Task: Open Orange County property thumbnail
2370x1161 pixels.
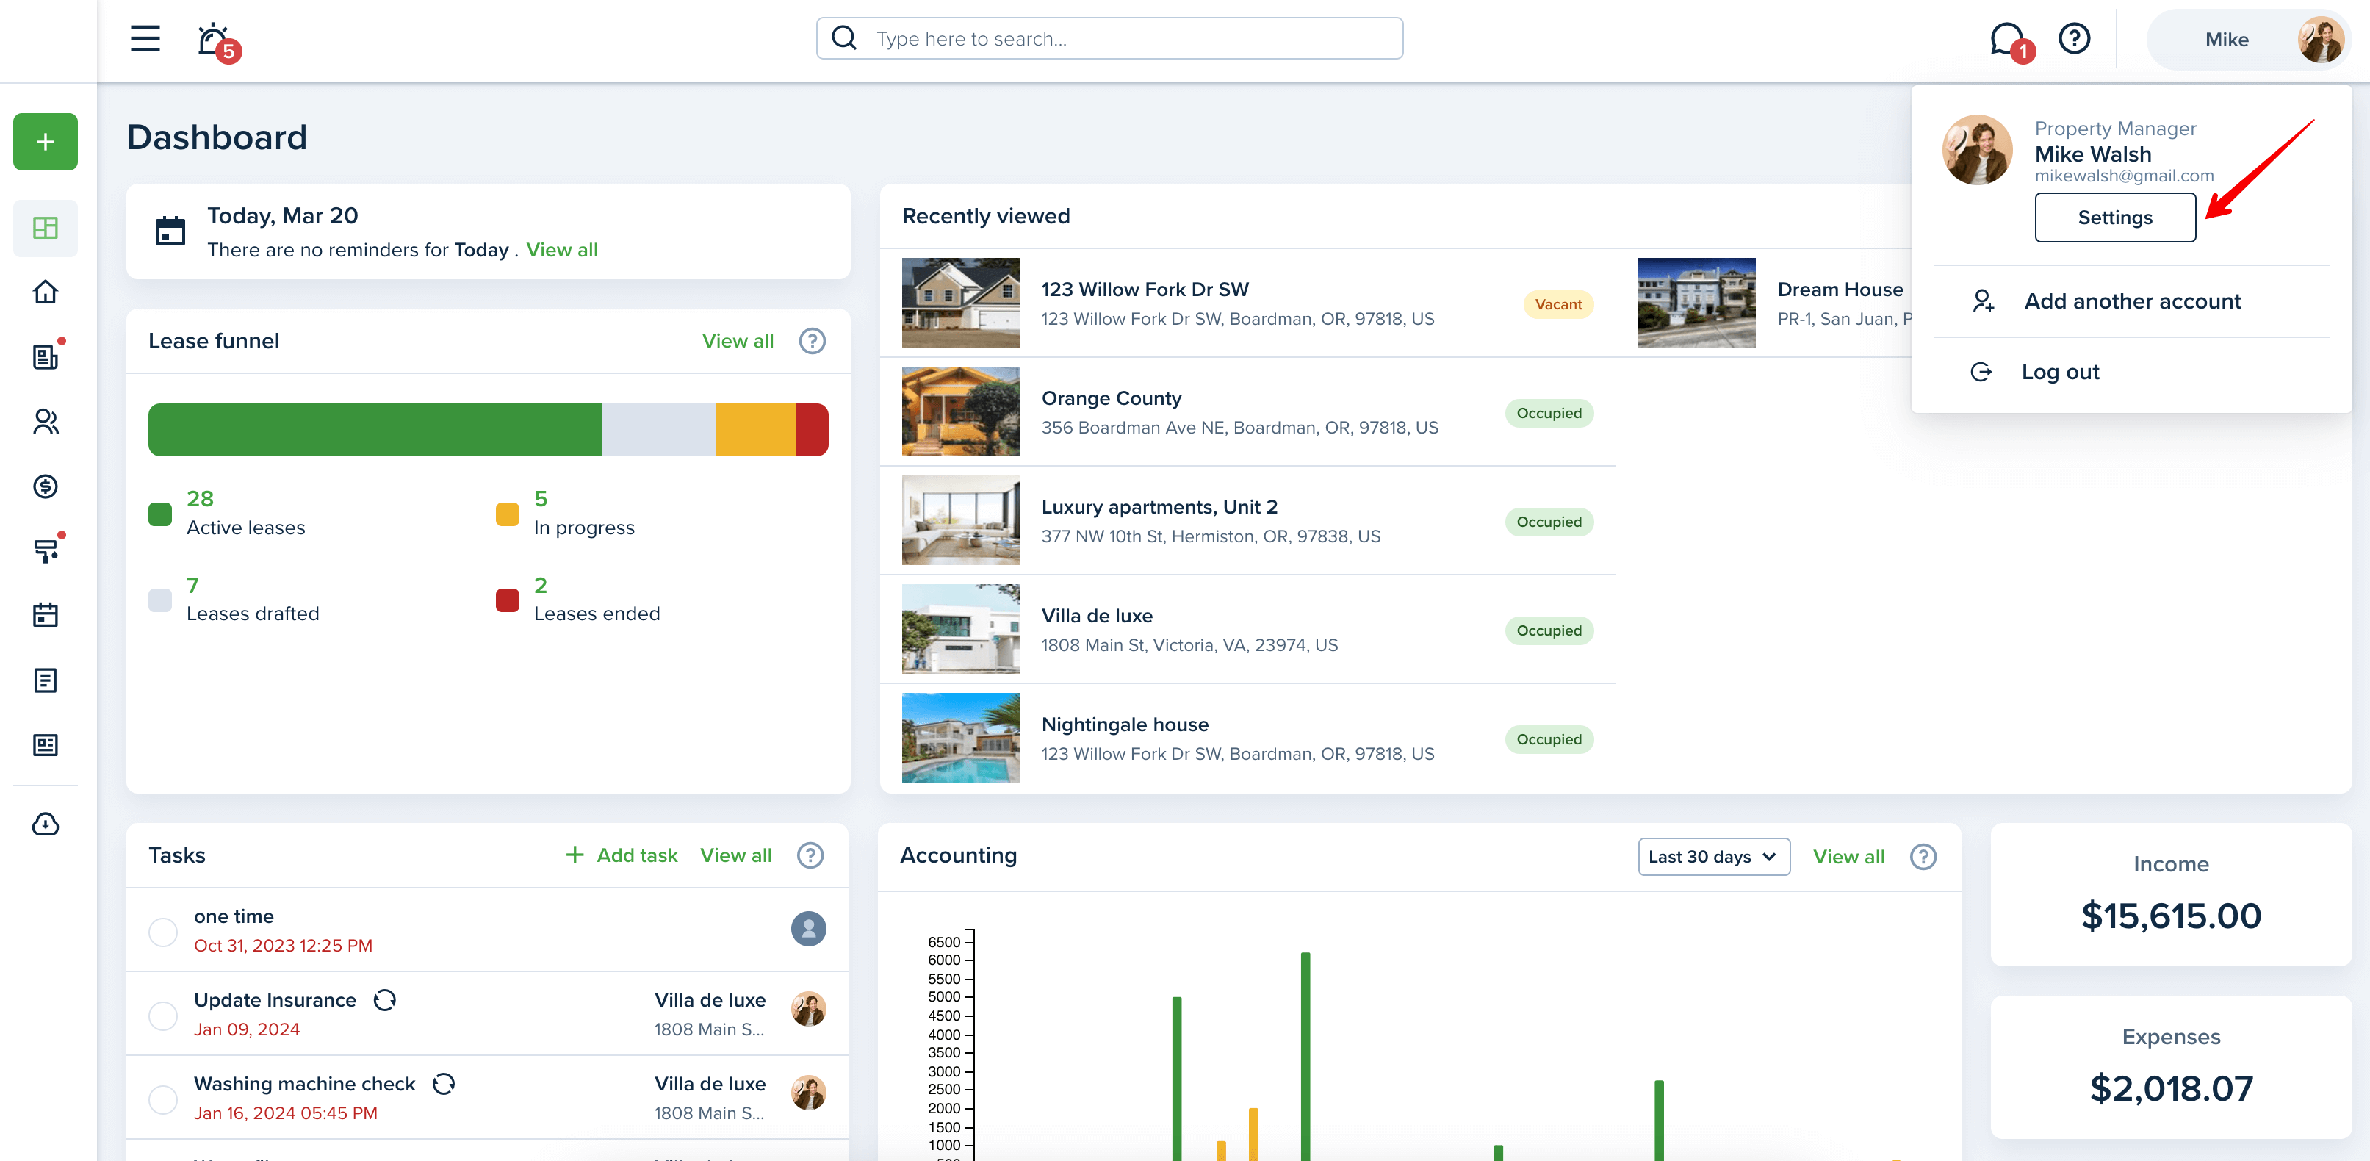Action: (959, 411)
